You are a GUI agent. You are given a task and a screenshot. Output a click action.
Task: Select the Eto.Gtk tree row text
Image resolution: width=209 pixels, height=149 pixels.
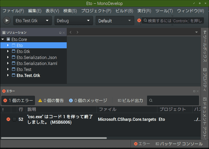23,51
